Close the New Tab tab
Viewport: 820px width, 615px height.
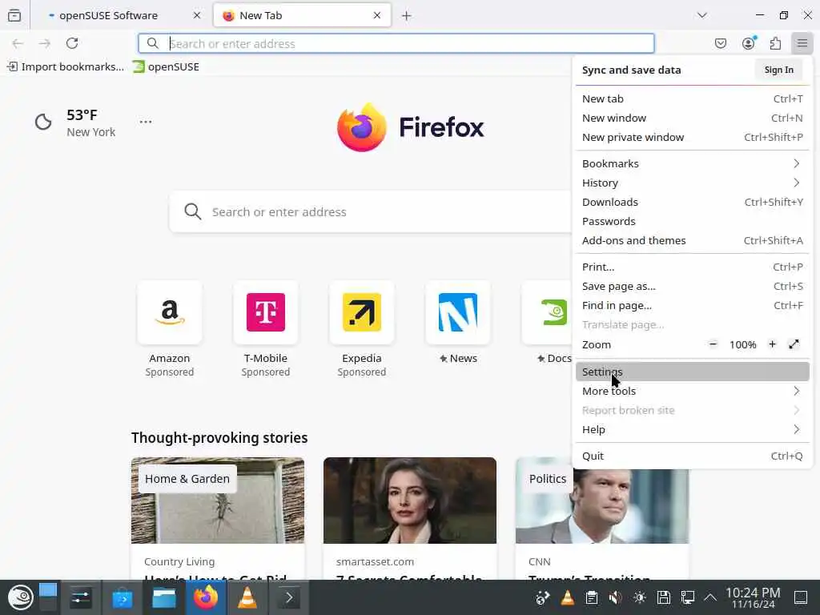[377, 16]
